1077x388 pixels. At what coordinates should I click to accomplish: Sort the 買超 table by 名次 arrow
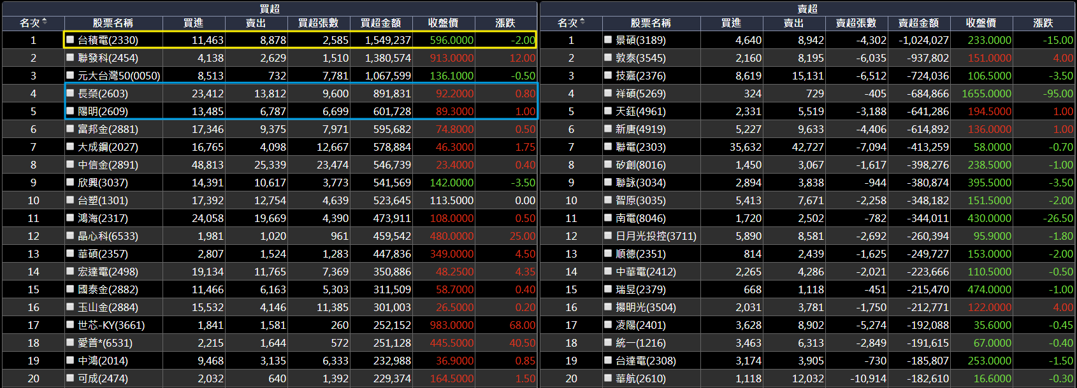(45, 22)
